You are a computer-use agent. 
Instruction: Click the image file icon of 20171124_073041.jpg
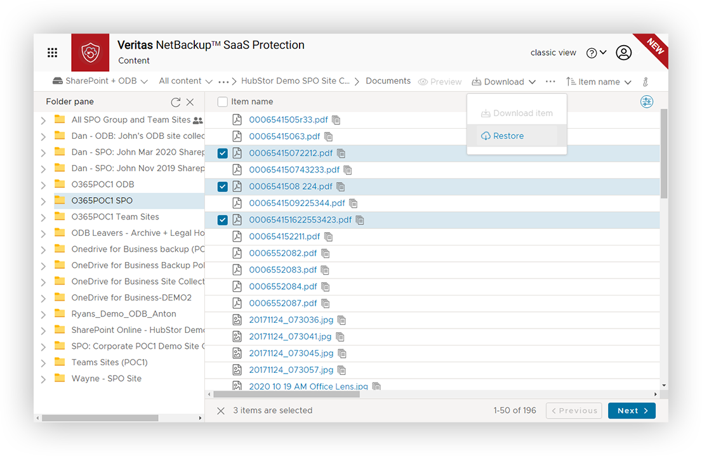[x=237, y=337]
